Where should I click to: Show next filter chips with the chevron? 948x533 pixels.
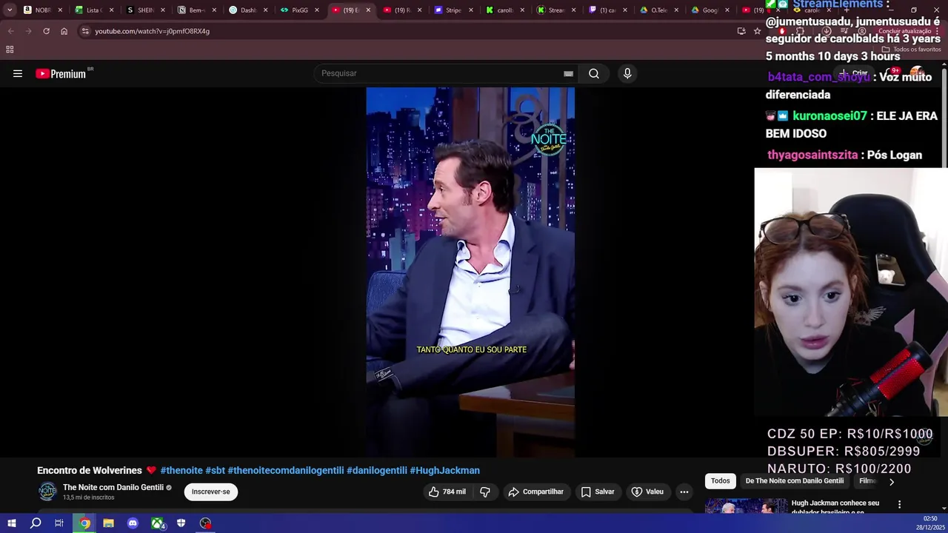[x=892, y=481]
